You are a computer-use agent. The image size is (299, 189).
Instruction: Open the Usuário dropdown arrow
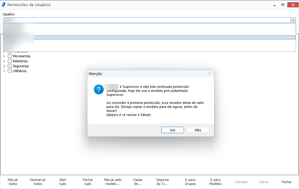coord(293,20)
